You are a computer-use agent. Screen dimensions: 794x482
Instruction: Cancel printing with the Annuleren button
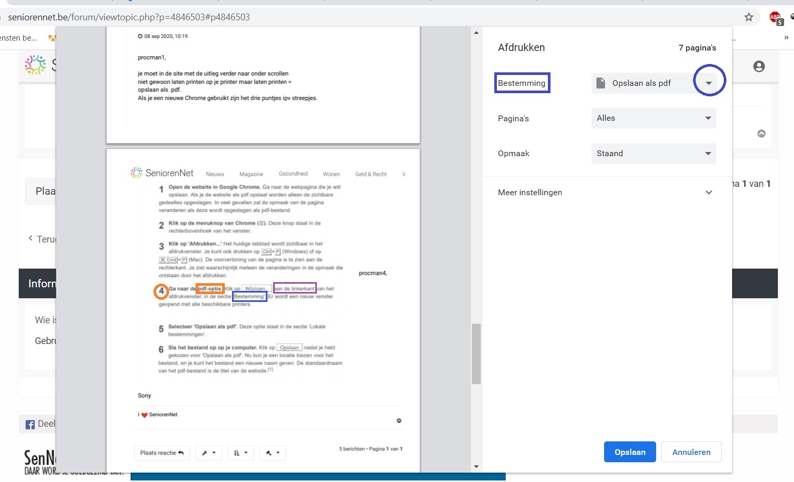691,452
